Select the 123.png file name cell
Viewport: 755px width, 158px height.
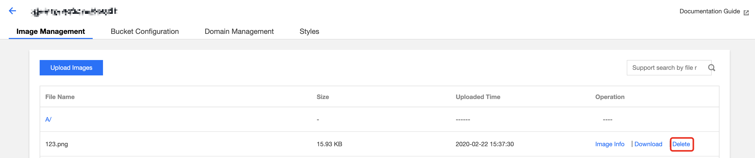coord(57,144)
